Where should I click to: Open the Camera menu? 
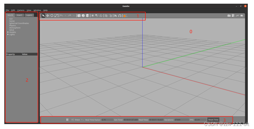(x=21, y=10)
